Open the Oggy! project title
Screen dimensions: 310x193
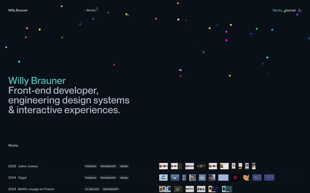pyautogui.click(x=23, y=178)
